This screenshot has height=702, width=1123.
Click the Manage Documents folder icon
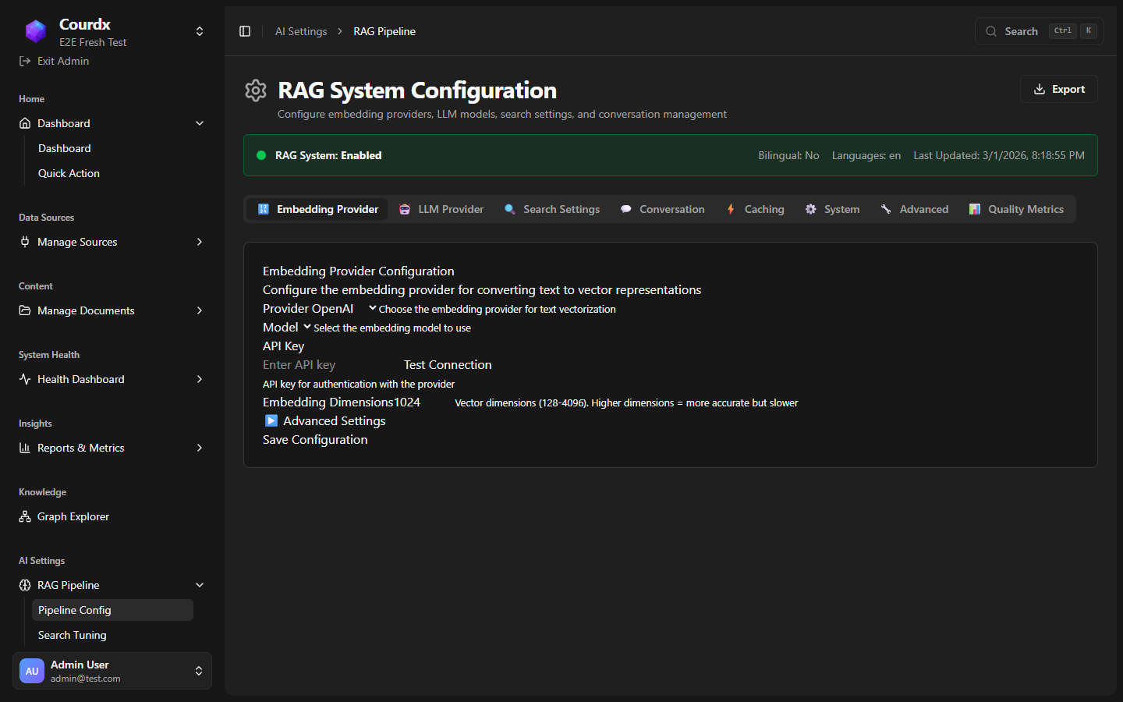point(25,310)
